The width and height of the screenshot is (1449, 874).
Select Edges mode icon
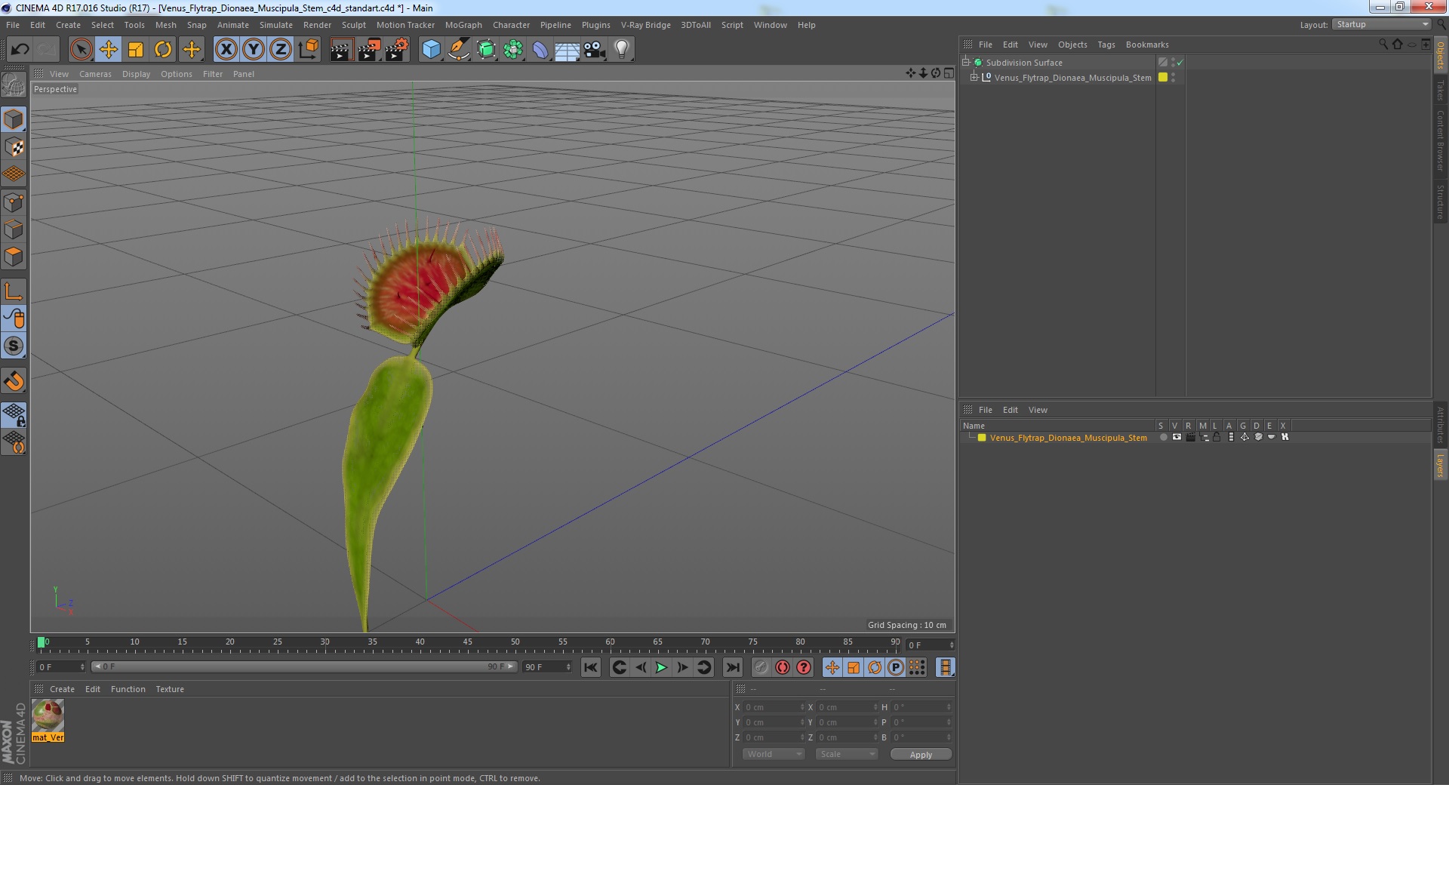14,229
